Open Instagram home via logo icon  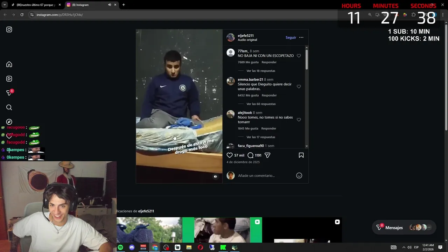click(x=9, y=30)
